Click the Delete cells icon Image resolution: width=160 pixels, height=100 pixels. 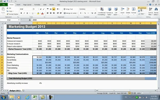pyautogui.click(x=128, y=9)
